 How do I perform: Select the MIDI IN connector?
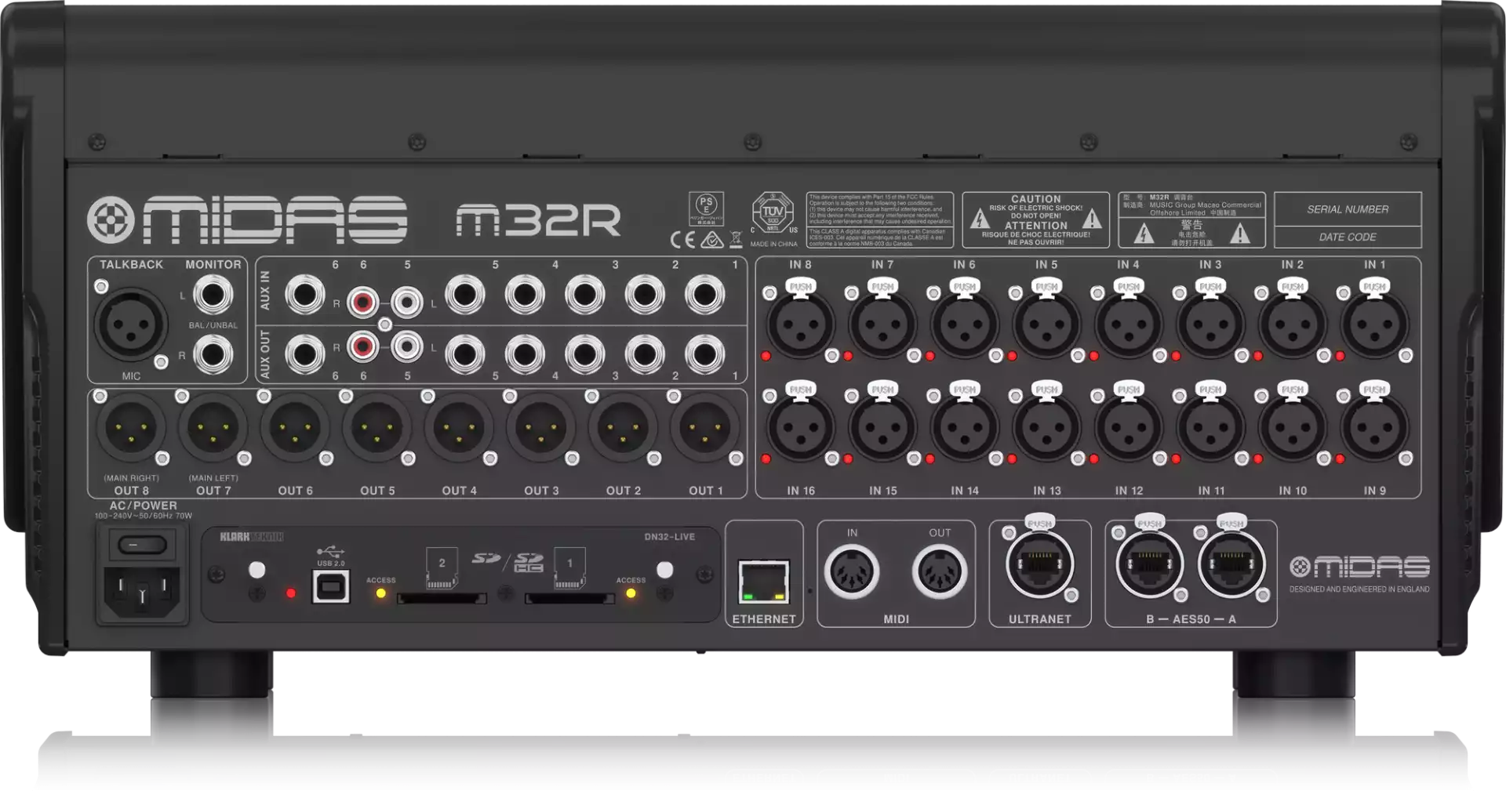(x=851, y=571)
